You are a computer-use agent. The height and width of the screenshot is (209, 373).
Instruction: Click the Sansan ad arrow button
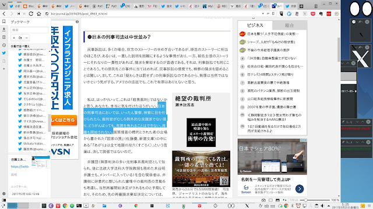tap(300, 189)
